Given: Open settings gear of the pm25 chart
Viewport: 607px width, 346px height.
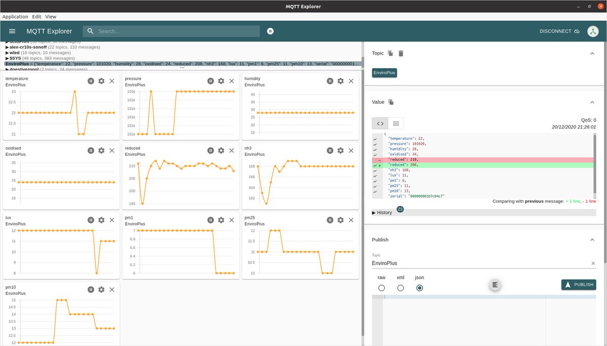Looking at the screenshot, I should click(340, 220).
